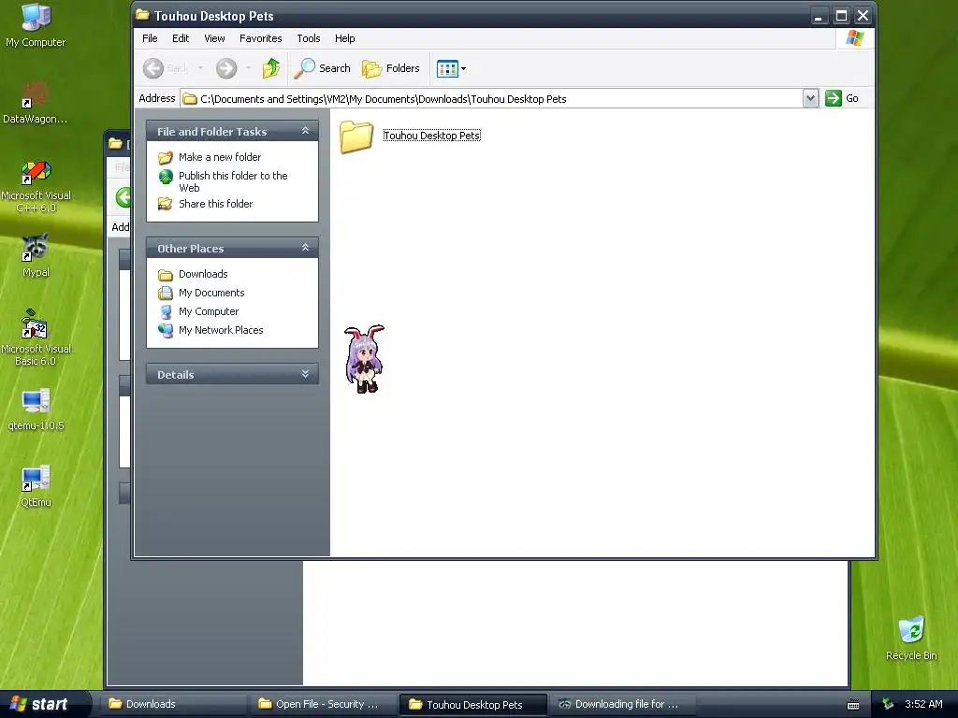Open the Tools menu

pos(309,38)
